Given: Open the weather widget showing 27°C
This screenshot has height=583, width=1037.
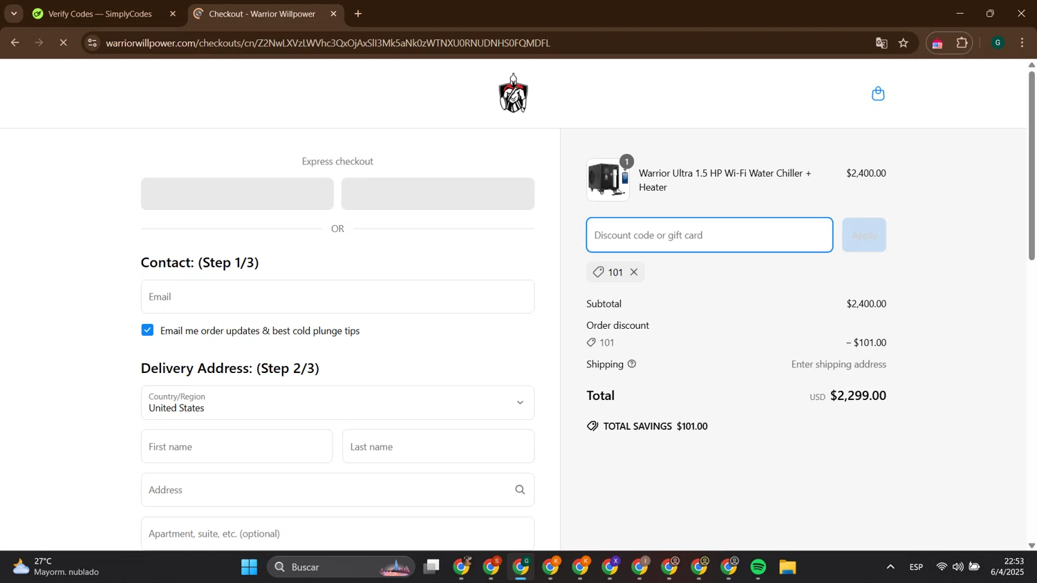Looking at the screenshot, I should click(x=56, y=566).
